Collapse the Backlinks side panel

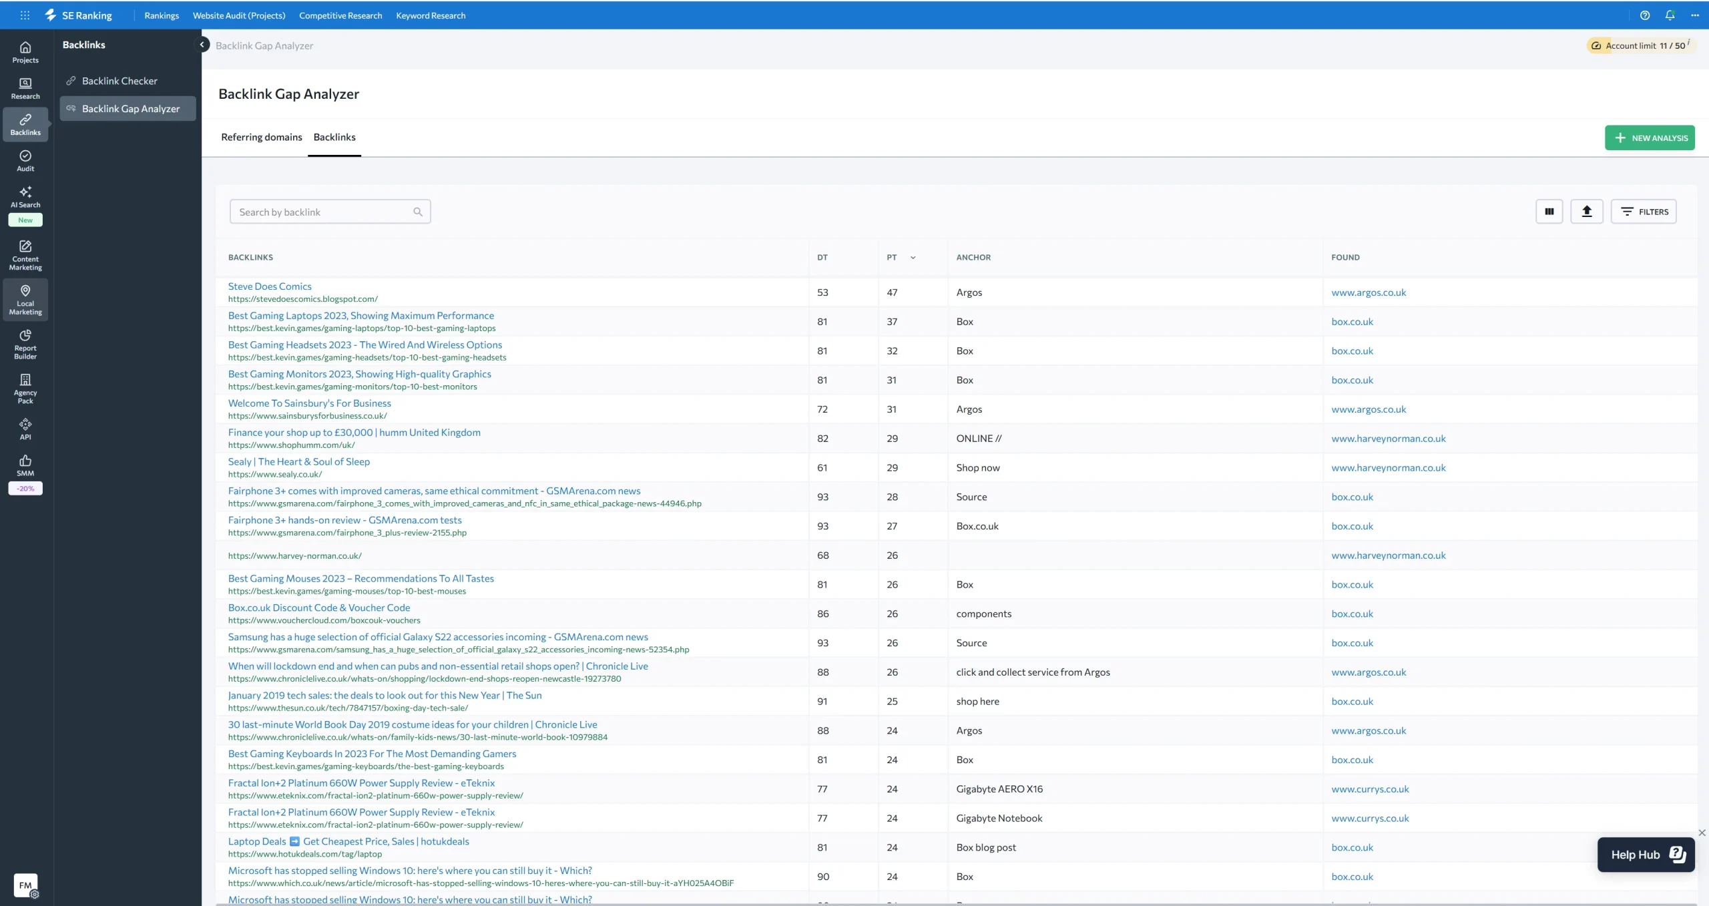(202, 45)
